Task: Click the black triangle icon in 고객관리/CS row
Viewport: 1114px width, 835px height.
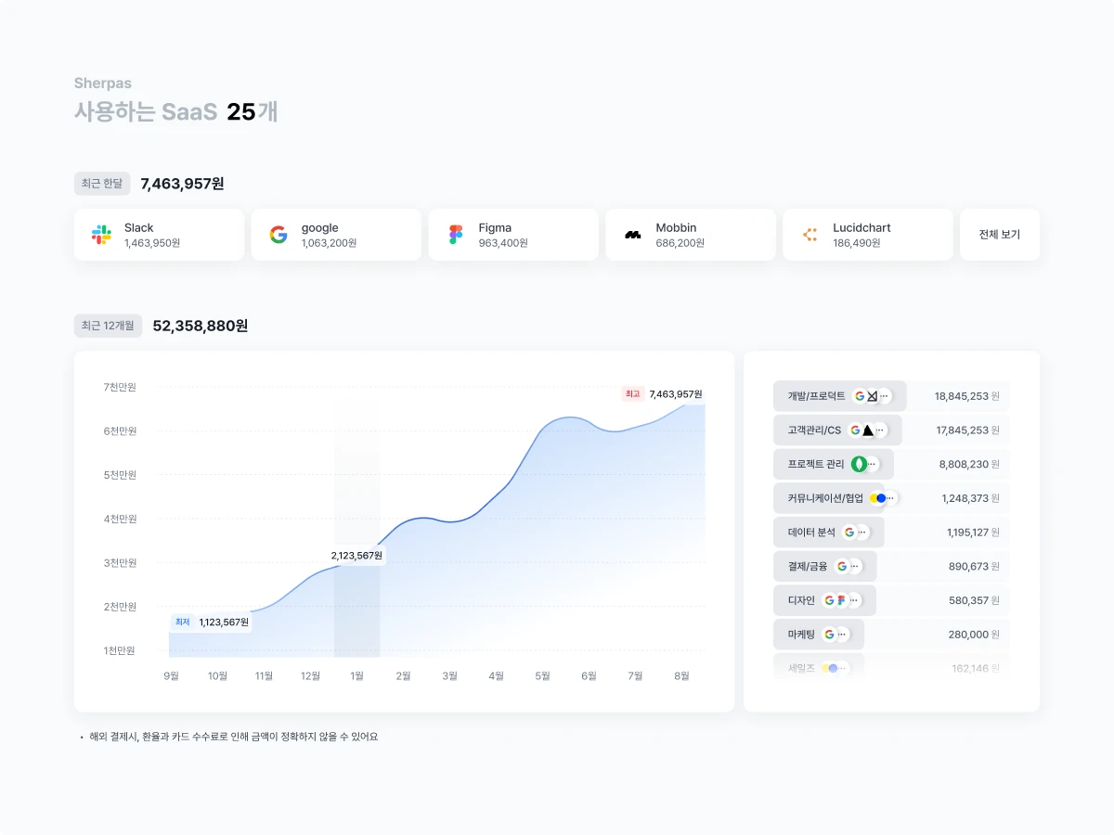Action: pos(868,430)
